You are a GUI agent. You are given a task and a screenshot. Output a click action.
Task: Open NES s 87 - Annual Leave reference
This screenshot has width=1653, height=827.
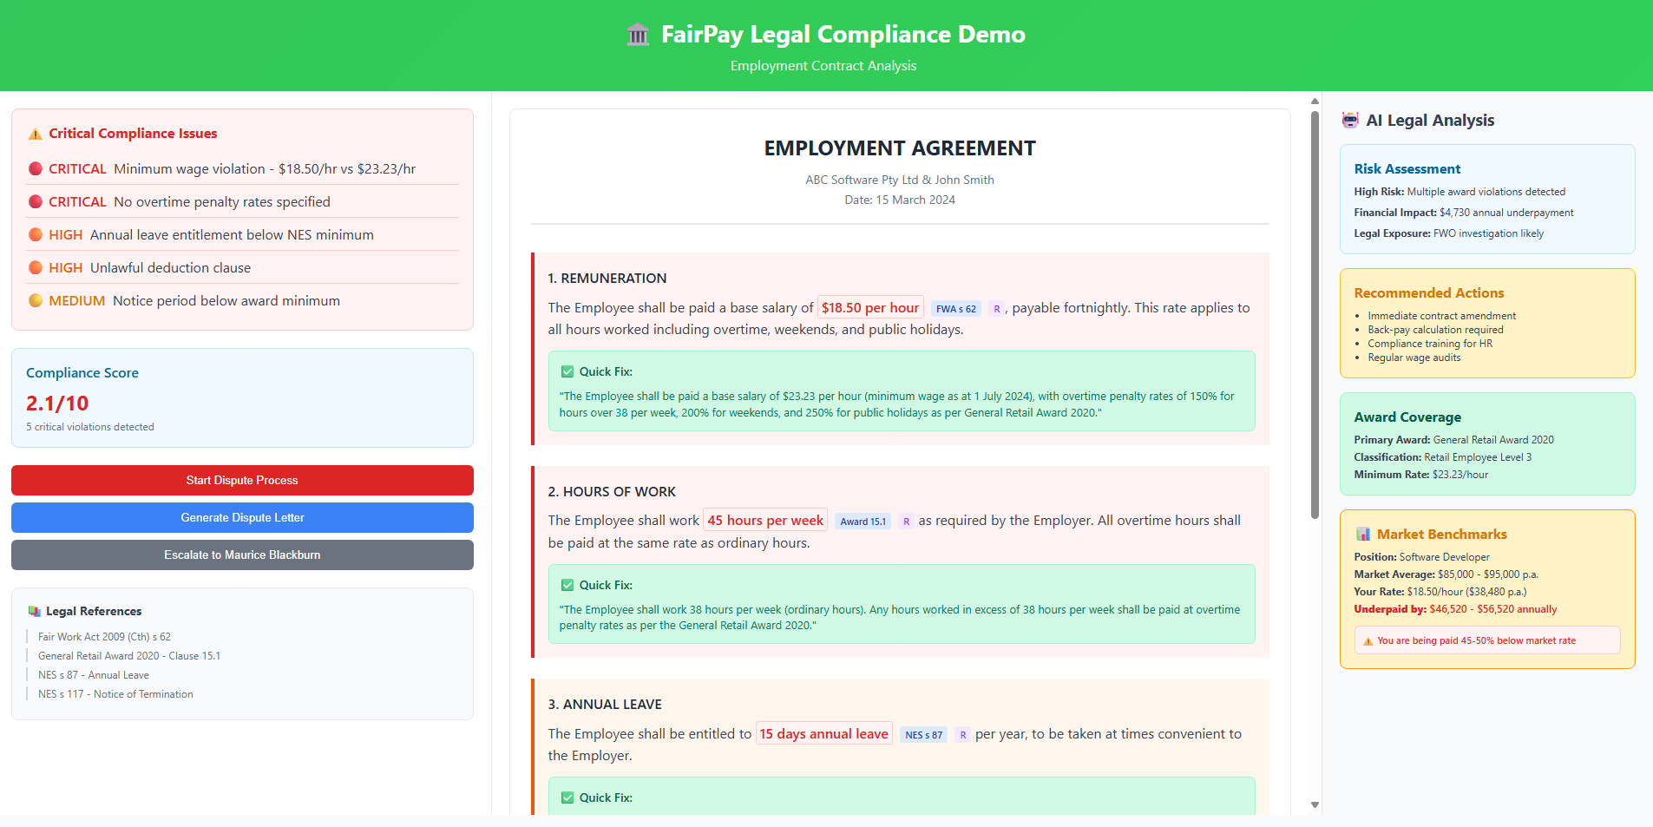tap(94, 675)
